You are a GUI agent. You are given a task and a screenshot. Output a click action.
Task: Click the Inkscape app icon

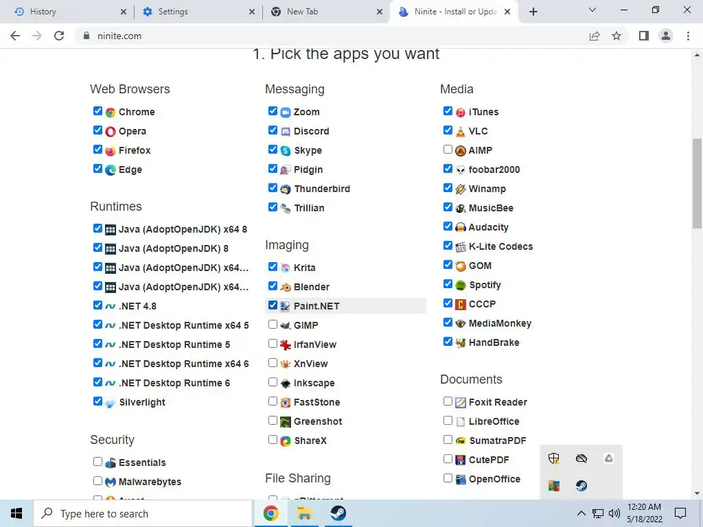286,383
